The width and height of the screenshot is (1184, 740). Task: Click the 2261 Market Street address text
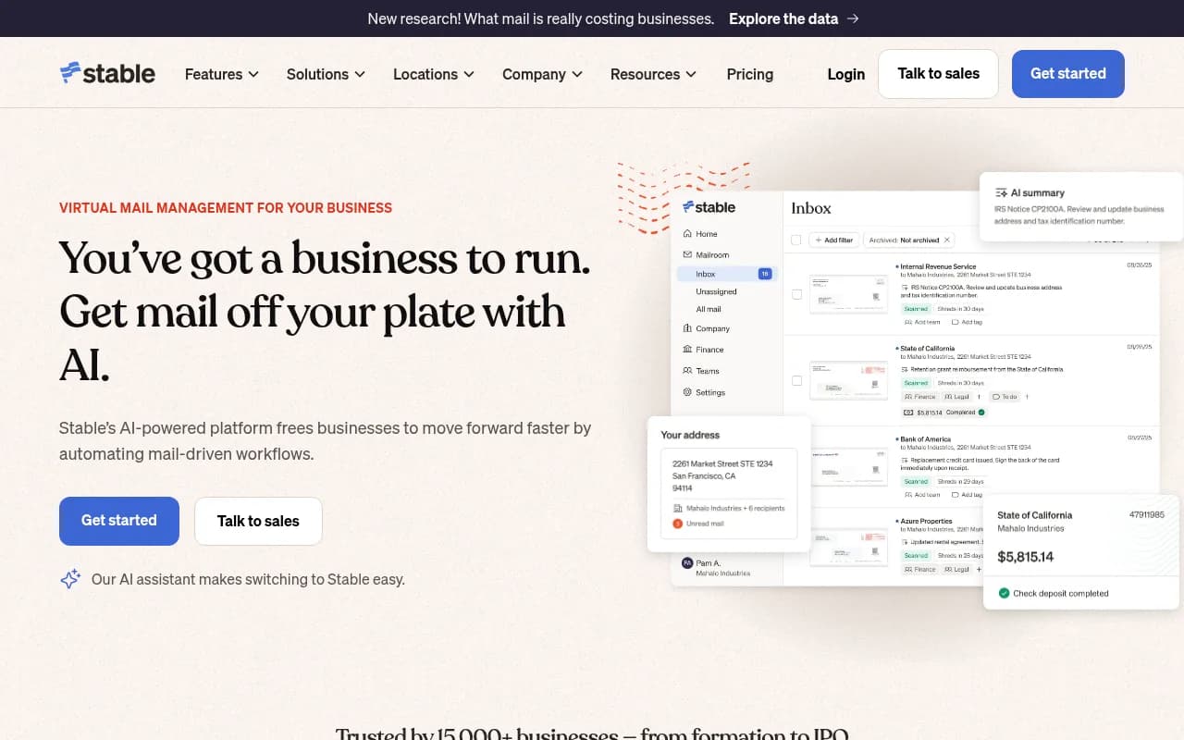tap(721, 463)
